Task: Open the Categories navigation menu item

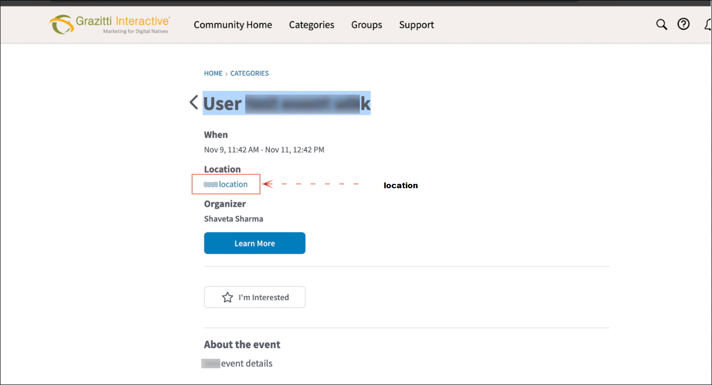Action: coord(312,25)
